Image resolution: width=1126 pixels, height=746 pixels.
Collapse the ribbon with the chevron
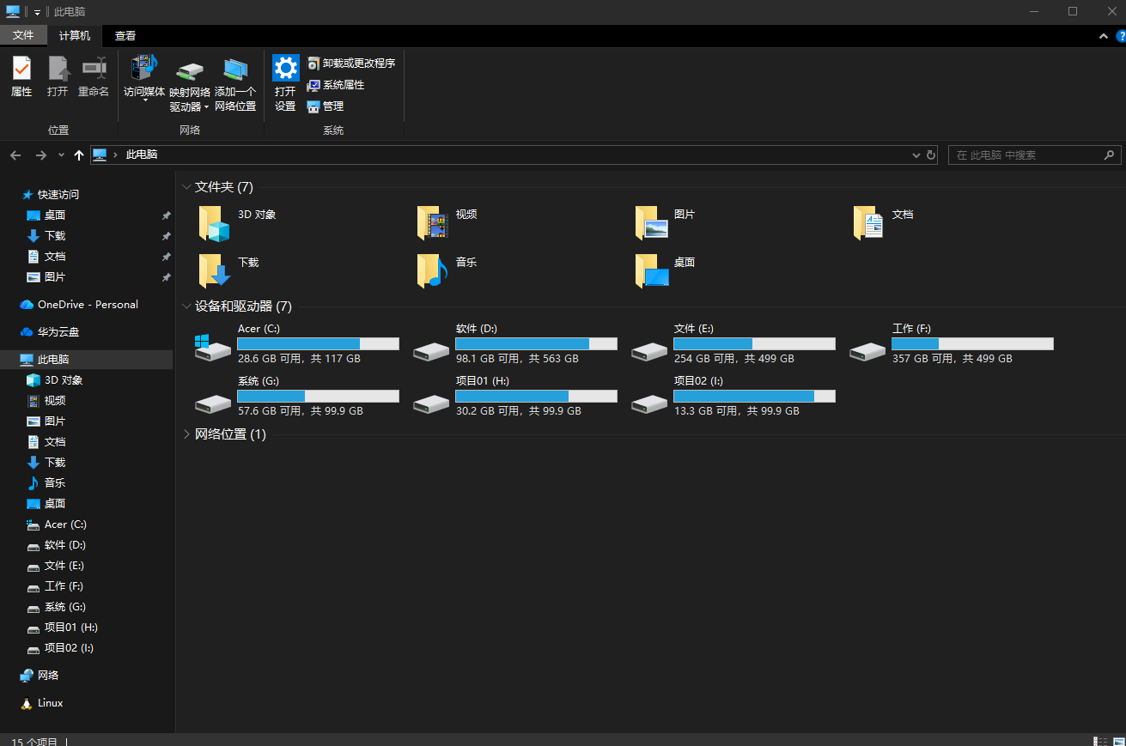[x=1104, y=36]
